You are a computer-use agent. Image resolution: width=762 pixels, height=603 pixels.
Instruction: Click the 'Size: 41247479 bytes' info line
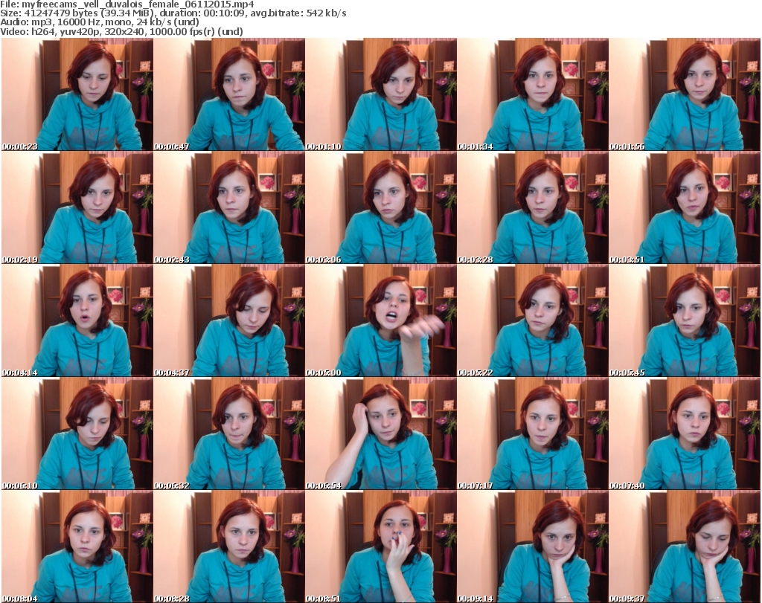pyautogui.click(x=173, y=13)
